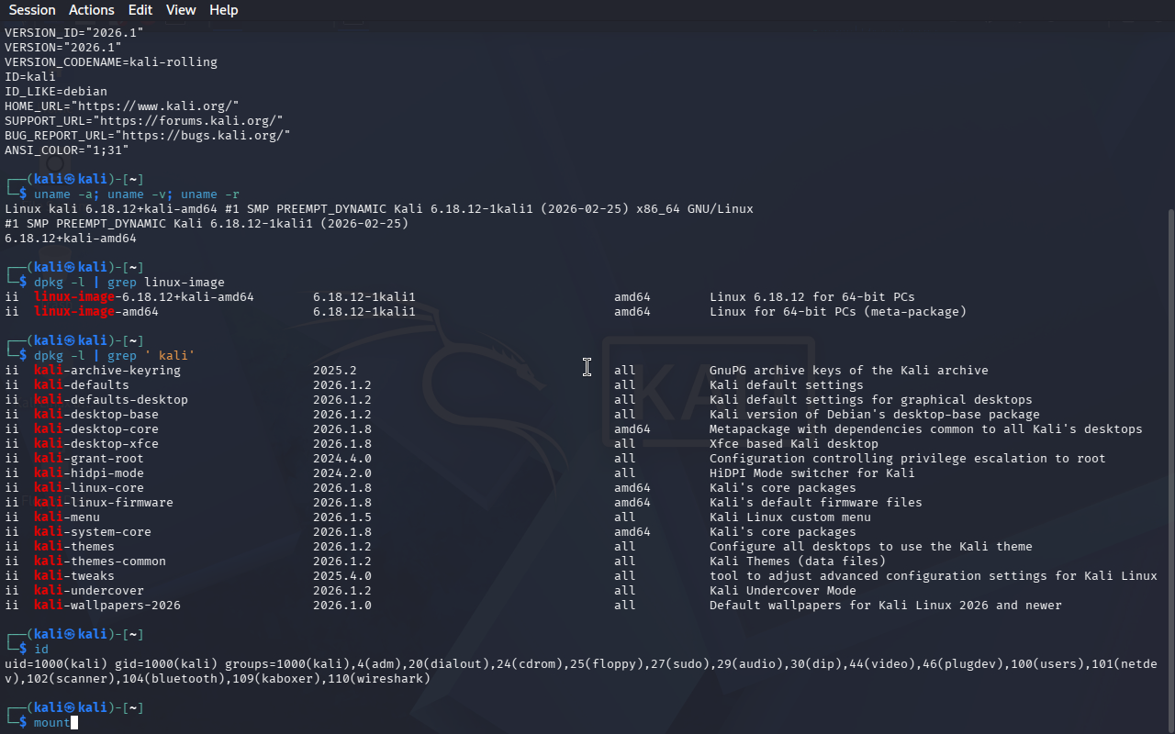
Task: Click the kali-grant-root package name
Action: [x=89, y=459]
